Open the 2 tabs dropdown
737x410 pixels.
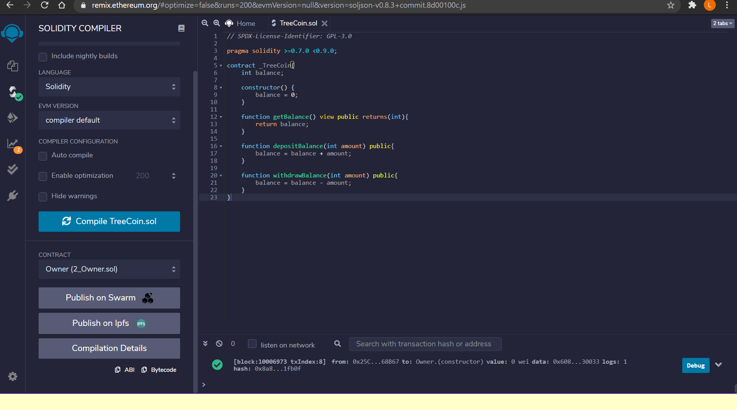pyautogui.click(x=722, y=23)
